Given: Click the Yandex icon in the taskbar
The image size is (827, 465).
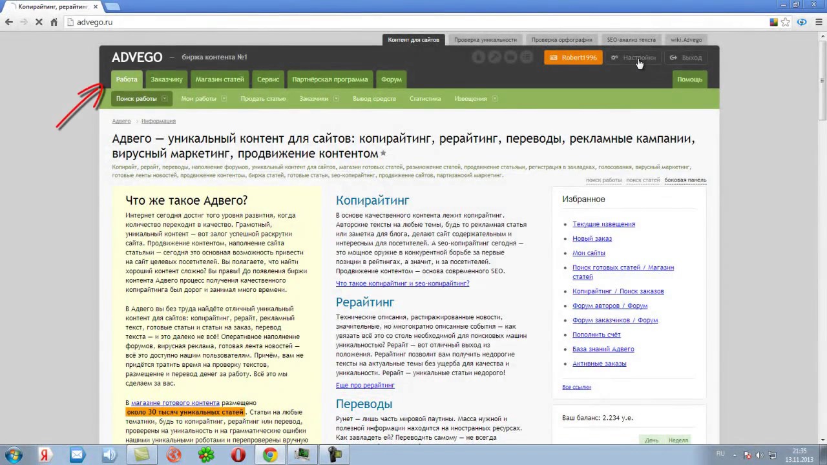Looking at the screenshot, I should click(x=45, y=455).
